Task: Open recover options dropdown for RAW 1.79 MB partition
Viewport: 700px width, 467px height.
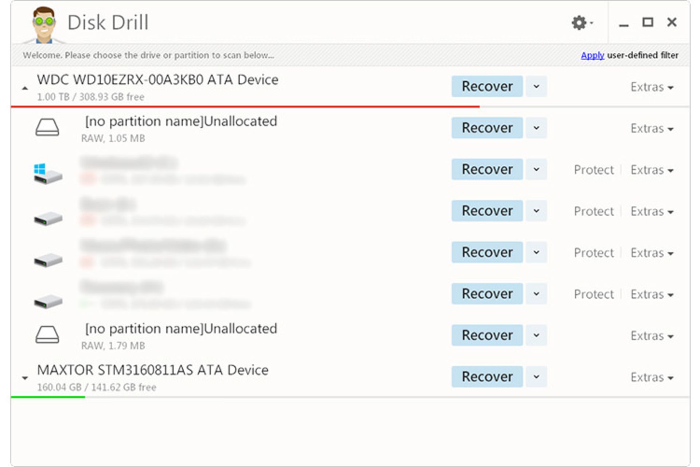Action: click(x=536, y=335)
